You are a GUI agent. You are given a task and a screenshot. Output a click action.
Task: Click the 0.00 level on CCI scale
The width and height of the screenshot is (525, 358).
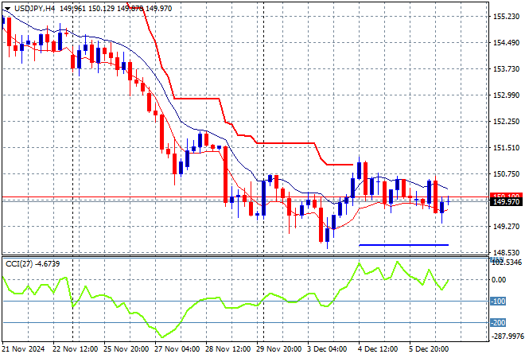click(497, 280)
